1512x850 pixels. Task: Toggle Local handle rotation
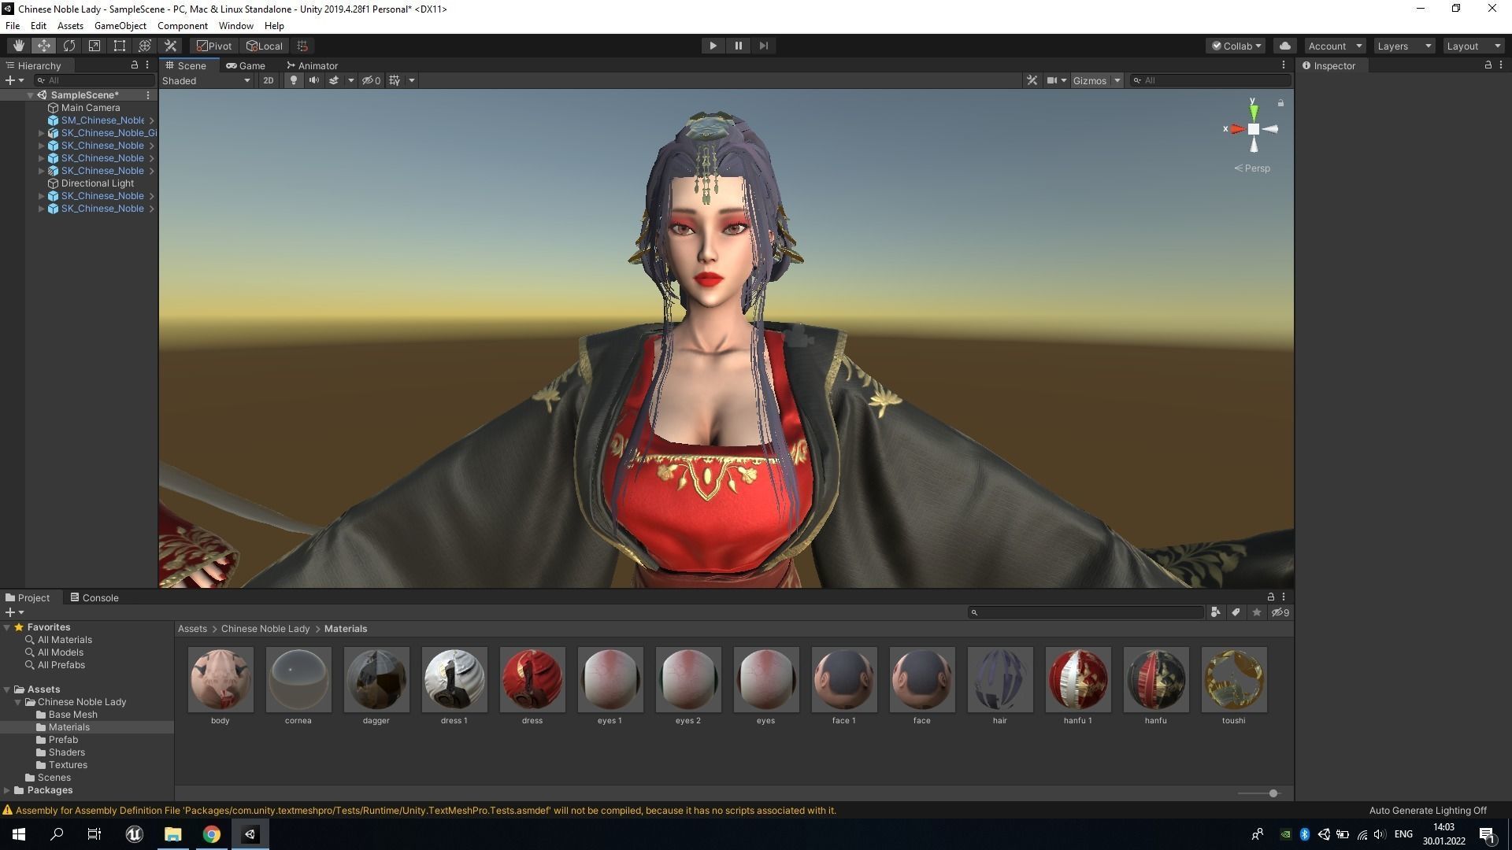265,46
